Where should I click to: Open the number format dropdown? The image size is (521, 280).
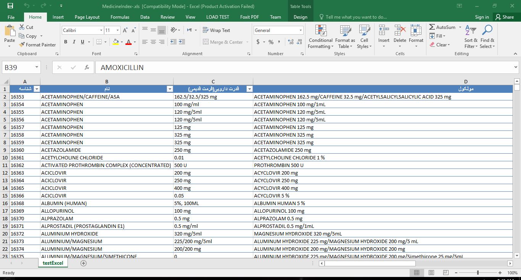pyautogui.click(x=301, y=30)
